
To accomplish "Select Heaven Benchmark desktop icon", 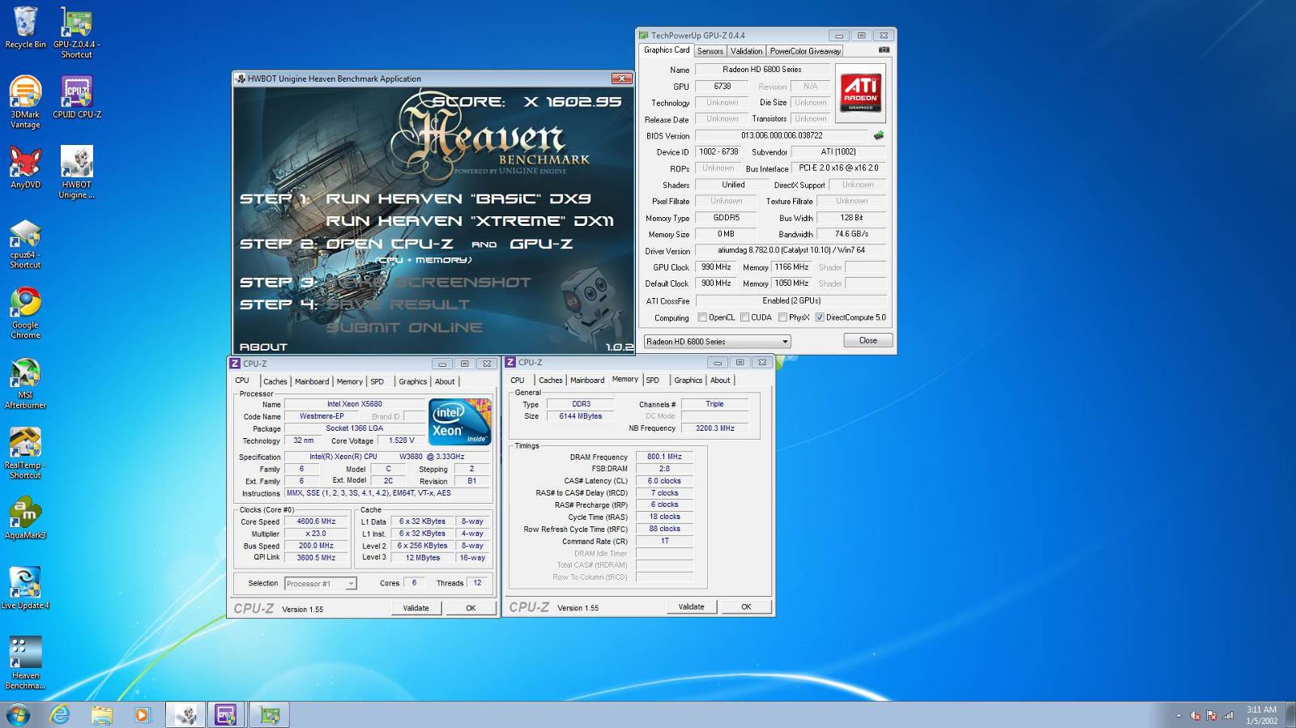I will click(x=25, y=662).
